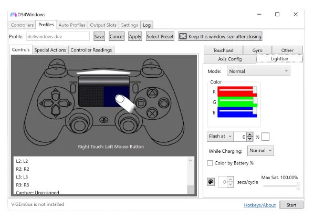Click the left touchpad area on controller
Image resolution: width=314 pixels, height=219 pixels.
(x=91, y=96)
